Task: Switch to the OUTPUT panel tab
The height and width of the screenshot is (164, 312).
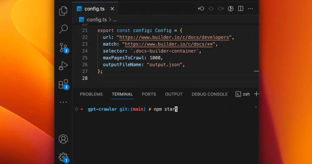Action: [x=174, y=94]
